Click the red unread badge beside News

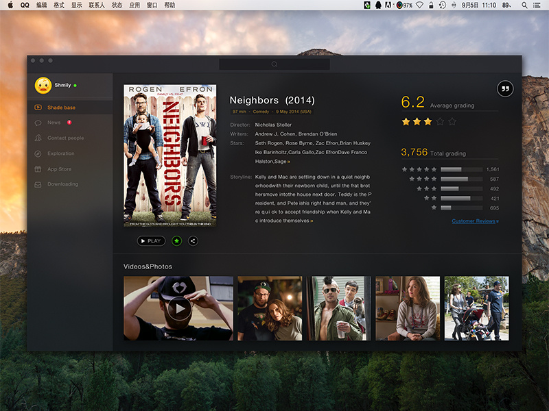click(69, 123)
